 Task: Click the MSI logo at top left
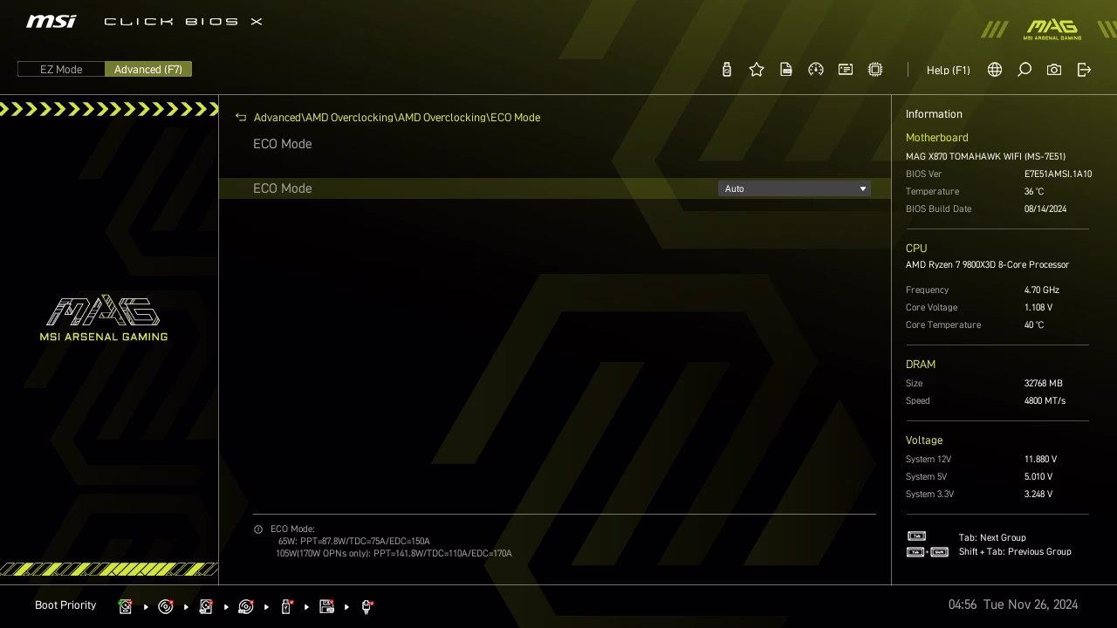tap(51, 21)
